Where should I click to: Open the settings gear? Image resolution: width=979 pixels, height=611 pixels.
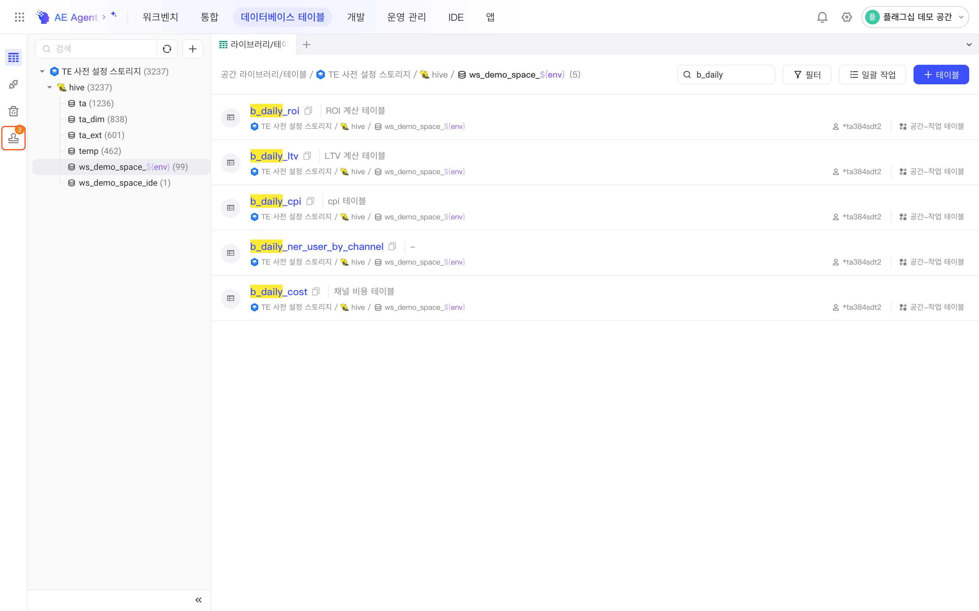847,17
